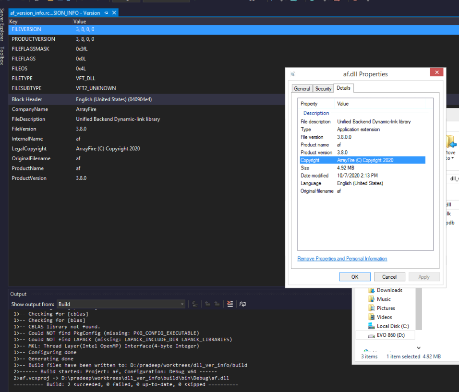
Task: Select the FileDescription key in version table
Action: (28, 119)
